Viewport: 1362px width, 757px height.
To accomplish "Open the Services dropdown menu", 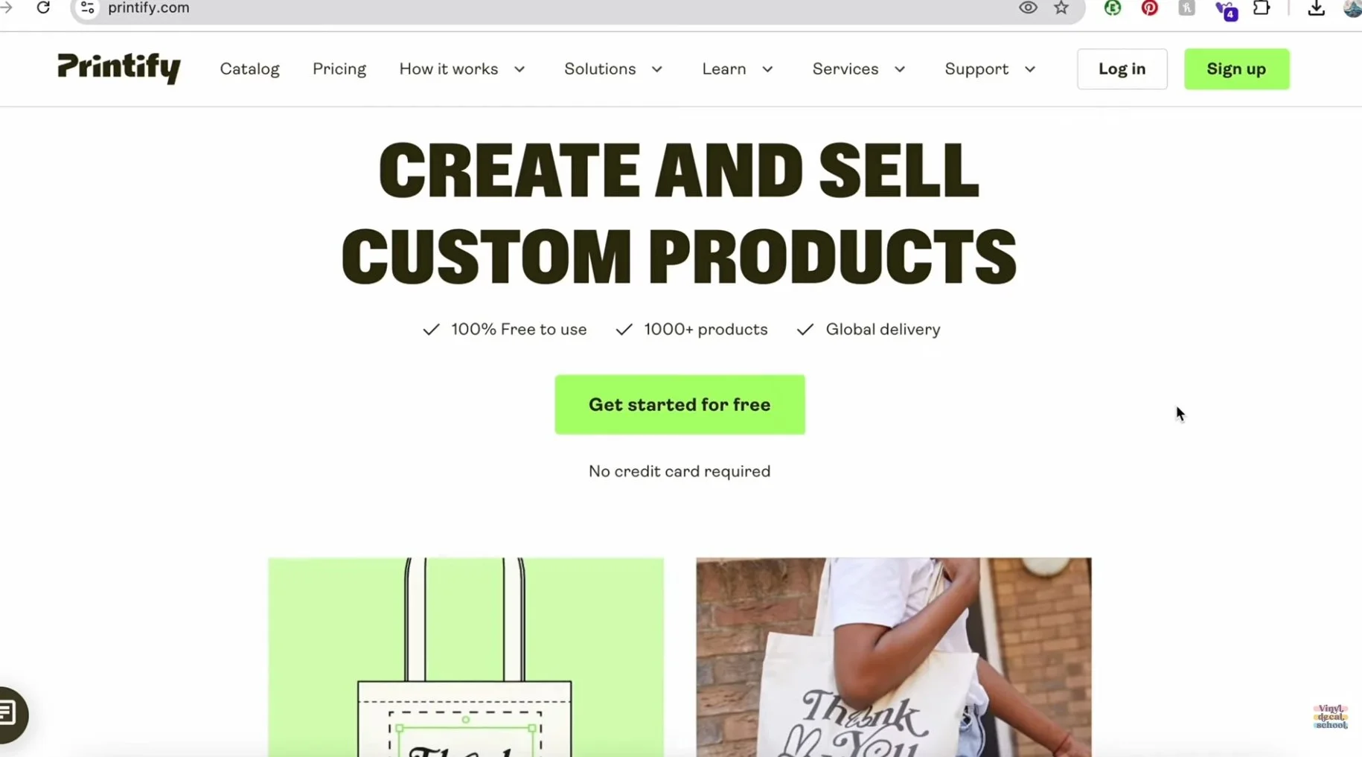I will click(x=859, y=69).
